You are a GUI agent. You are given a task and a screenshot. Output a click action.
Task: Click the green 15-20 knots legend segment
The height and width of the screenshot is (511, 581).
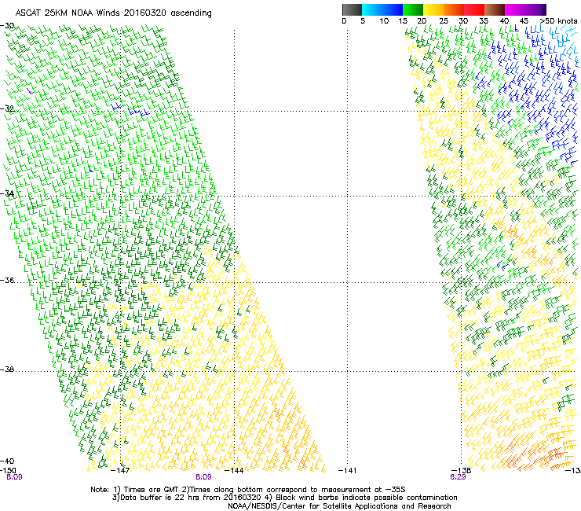point(413,9)
